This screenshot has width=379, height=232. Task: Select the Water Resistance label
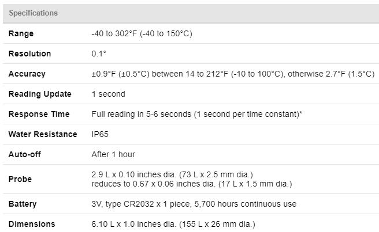pos(43,134)
